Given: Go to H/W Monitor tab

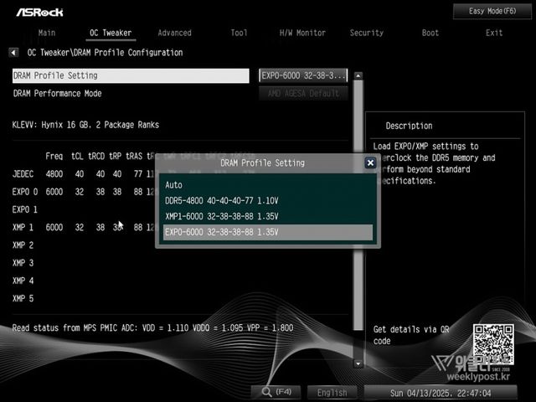Looking at the screenshot, I should click(x=302, y=33).
